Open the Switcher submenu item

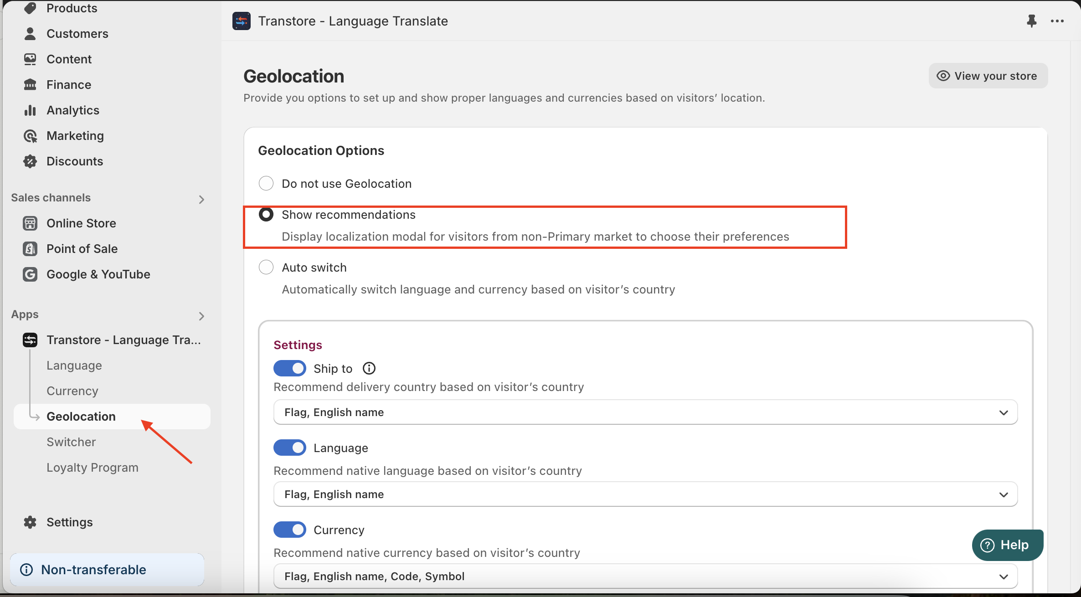click(71, 442)
